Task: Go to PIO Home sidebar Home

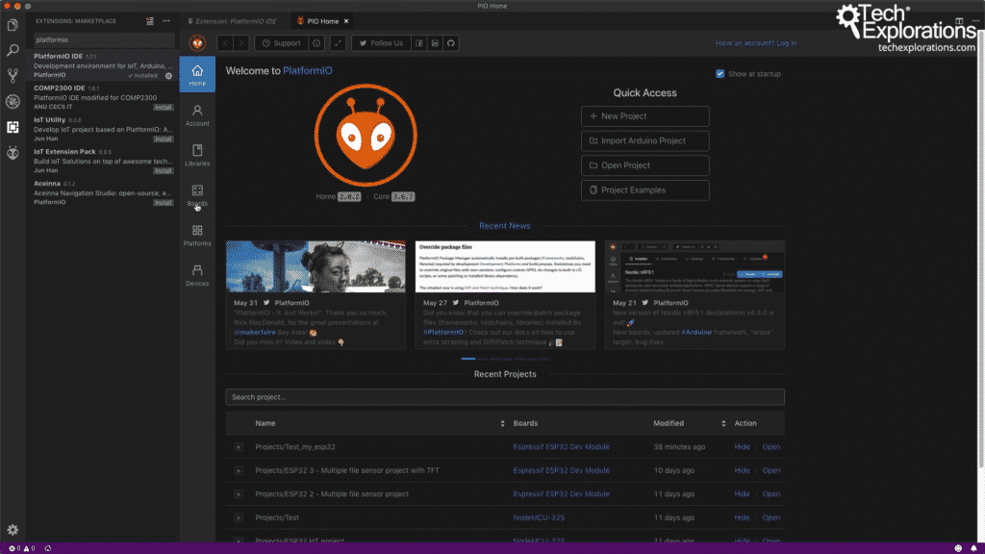Action: tap(197, 74)
